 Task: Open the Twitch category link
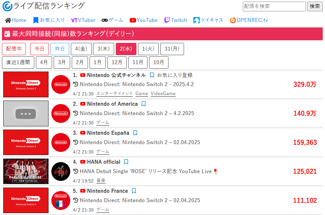176,20
